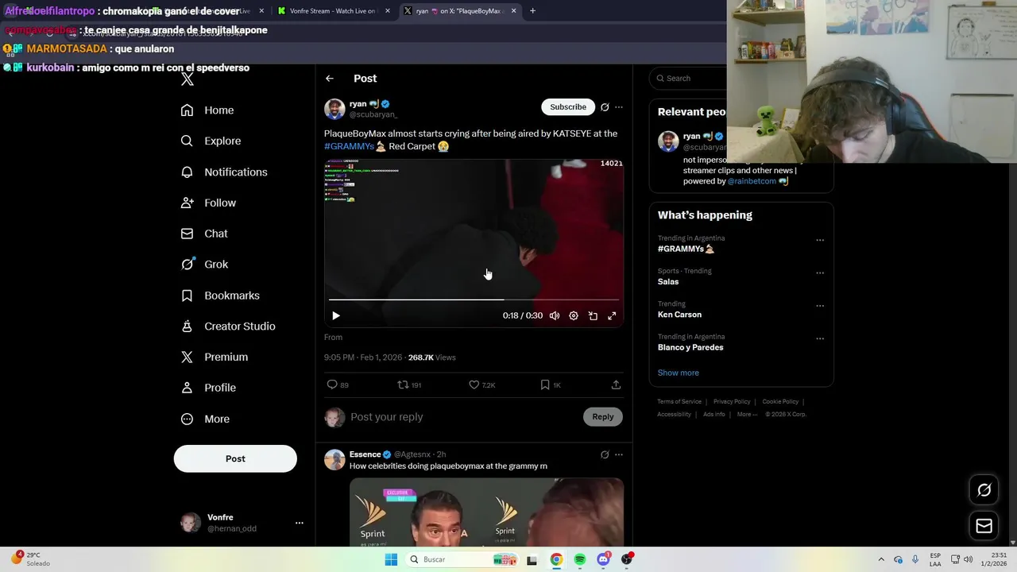Open the Home page in X sidebar
Image resolution: width=1017 pixels, height=572 pixels.
[207, 110]
